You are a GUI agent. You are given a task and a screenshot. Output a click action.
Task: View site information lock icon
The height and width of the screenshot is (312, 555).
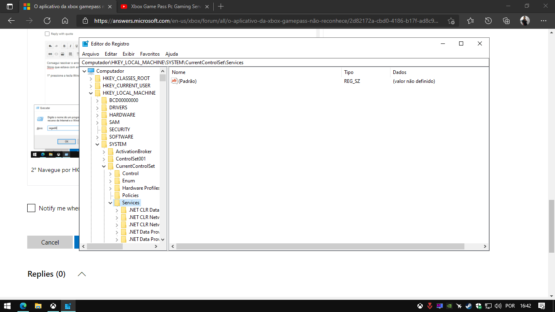85,21
